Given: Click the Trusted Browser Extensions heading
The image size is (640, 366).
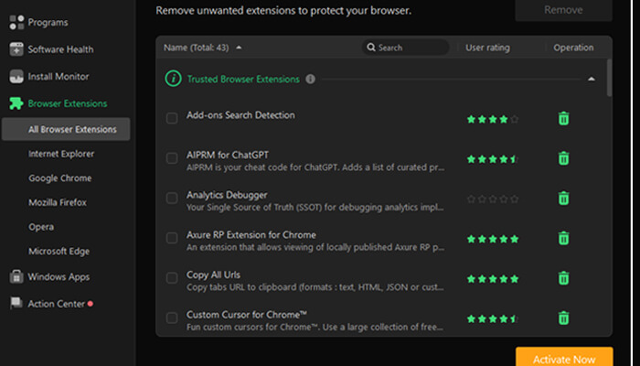Looking at the screenshot, I should (x=243, y=79).
